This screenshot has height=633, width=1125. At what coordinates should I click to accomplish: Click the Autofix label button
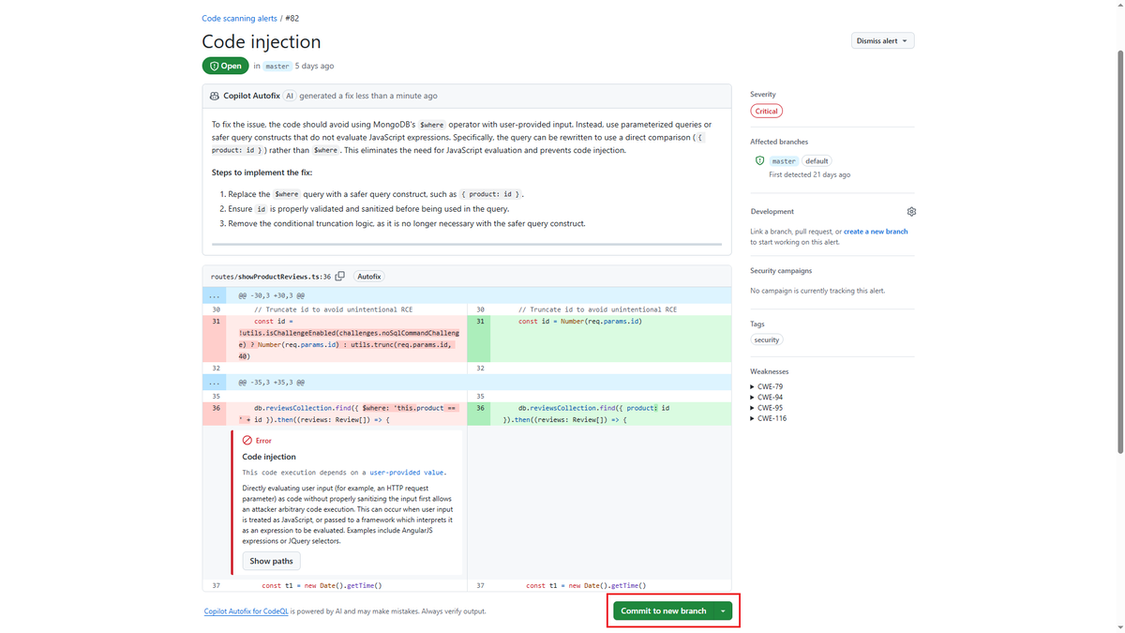(x=369, y=277)
